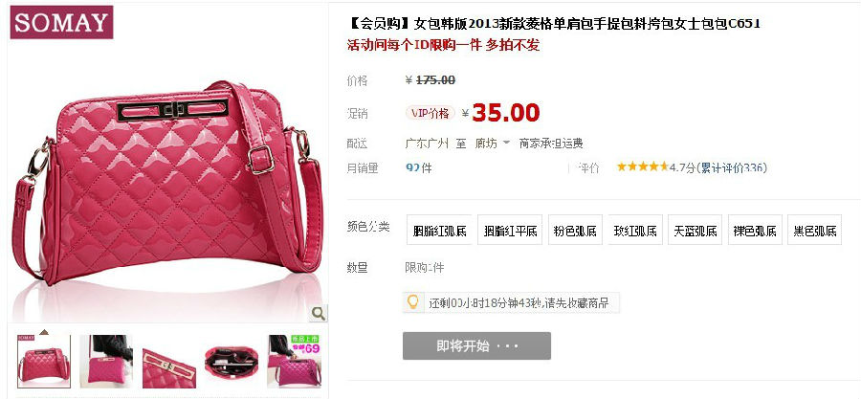The width and height of the screenshot is (861, 399).
Task: Click the lightbulb reminder icon
Action: (413, 301)
